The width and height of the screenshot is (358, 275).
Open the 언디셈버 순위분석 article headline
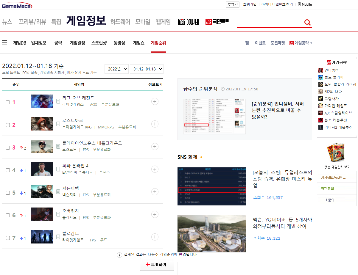[278, 110]
